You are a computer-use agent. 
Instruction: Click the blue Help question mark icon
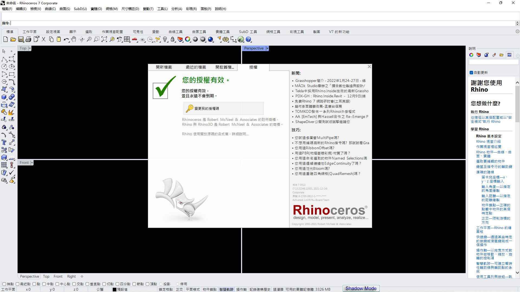[x=248, y=39]
